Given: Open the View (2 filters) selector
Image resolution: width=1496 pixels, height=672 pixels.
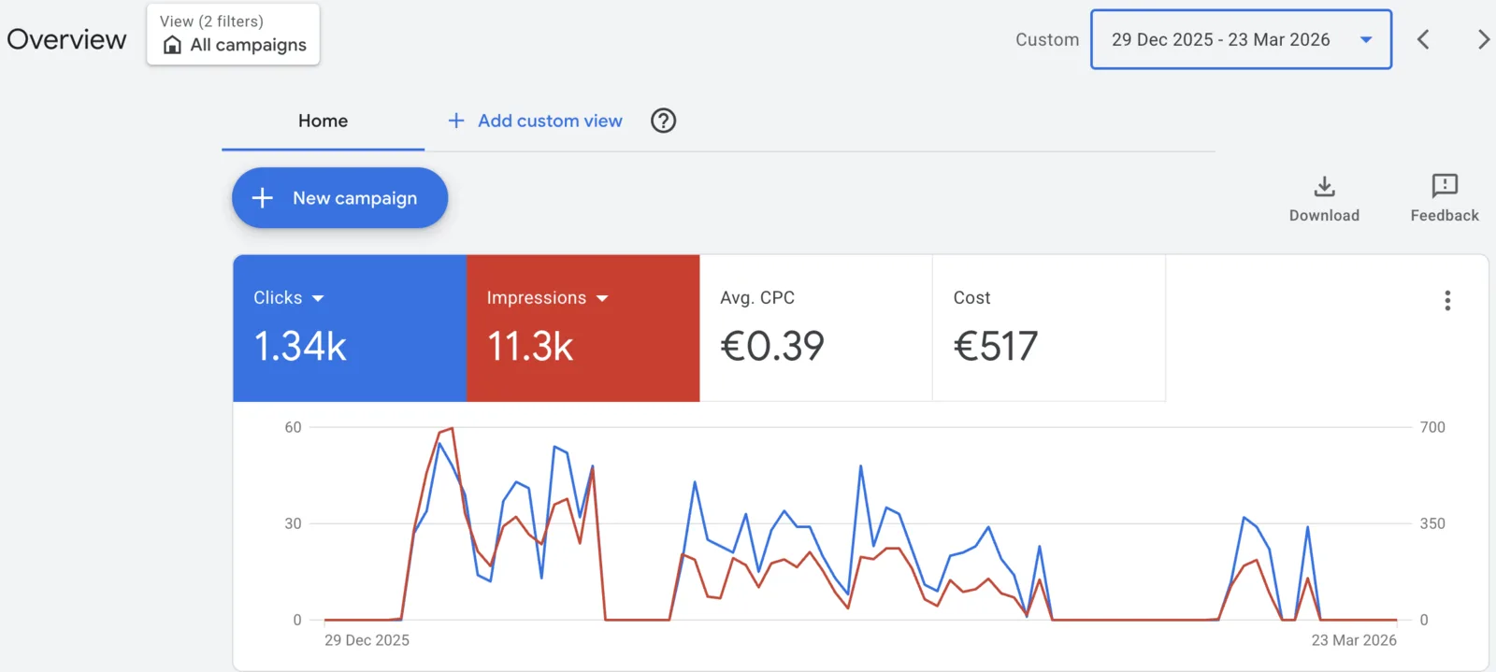Looking at the screenshot, I should (x=233, y=35).
